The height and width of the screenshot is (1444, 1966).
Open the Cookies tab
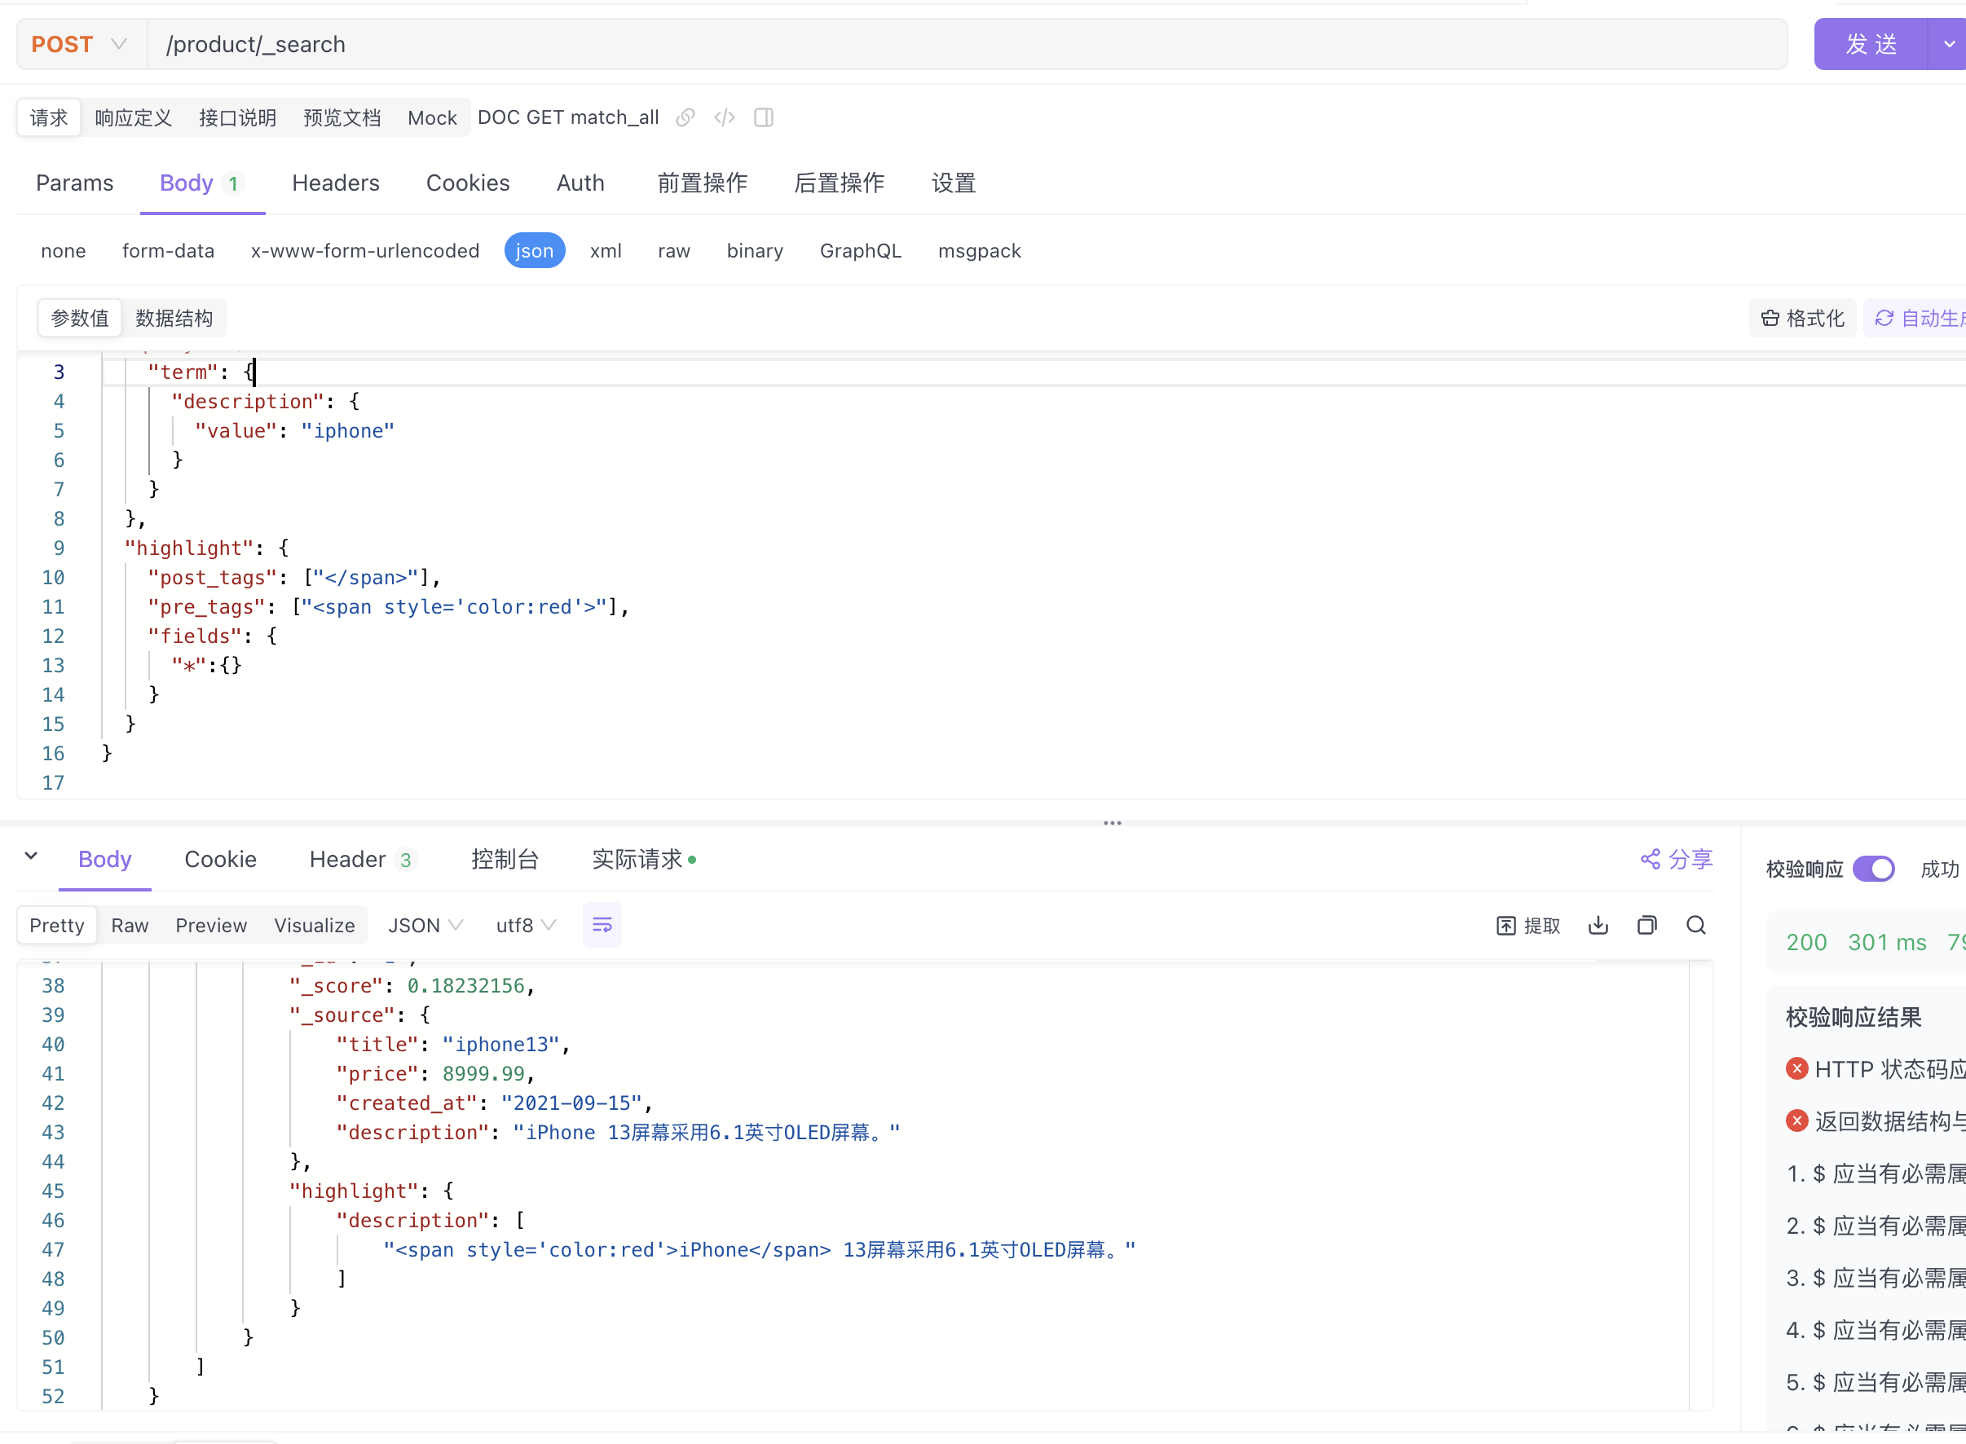tap(468, 183)
